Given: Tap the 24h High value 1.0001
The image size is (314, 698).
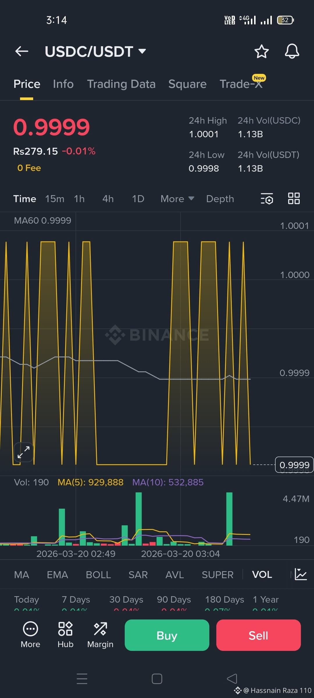Looking at the screenshot, I should tap(204, 134).
